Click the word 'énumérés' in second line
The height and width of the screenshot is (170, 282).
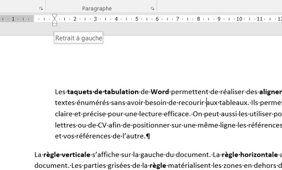click(93, 103)
